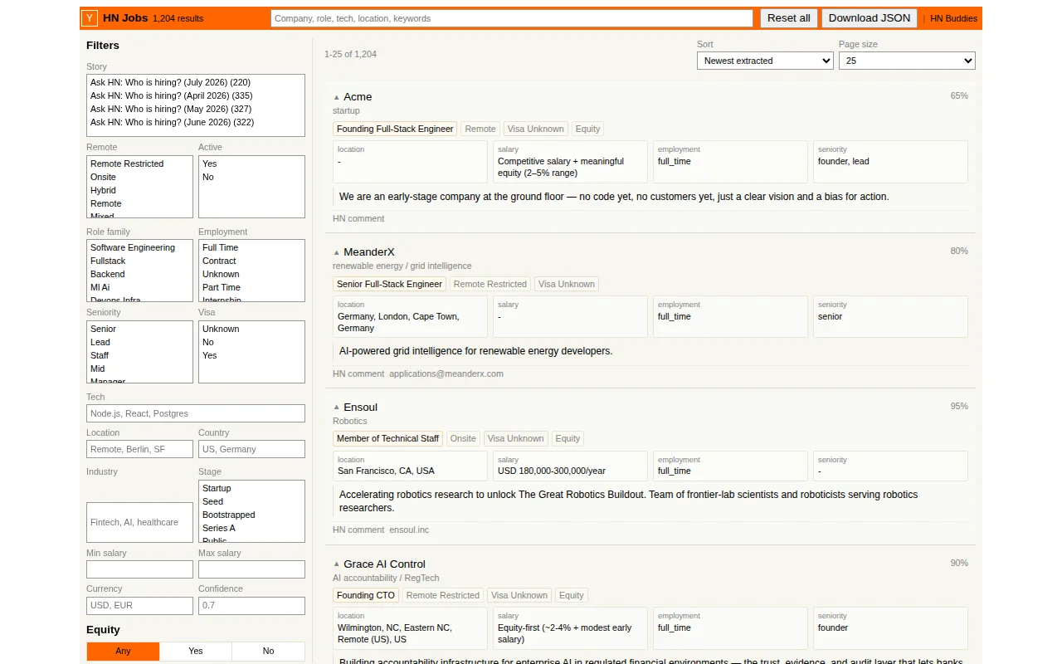Select Lead in Seniority filter

pos(139,342)
